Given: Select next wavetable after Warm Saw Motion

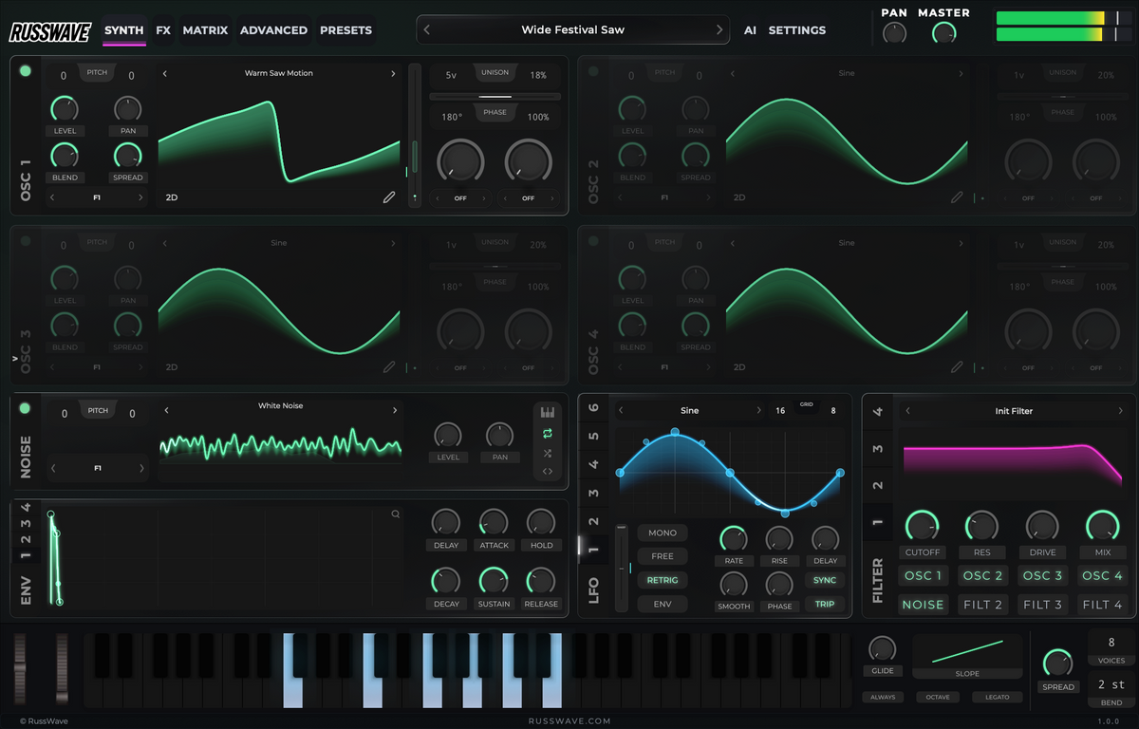Looking at the screenshot, I should [x=394, y=73].
